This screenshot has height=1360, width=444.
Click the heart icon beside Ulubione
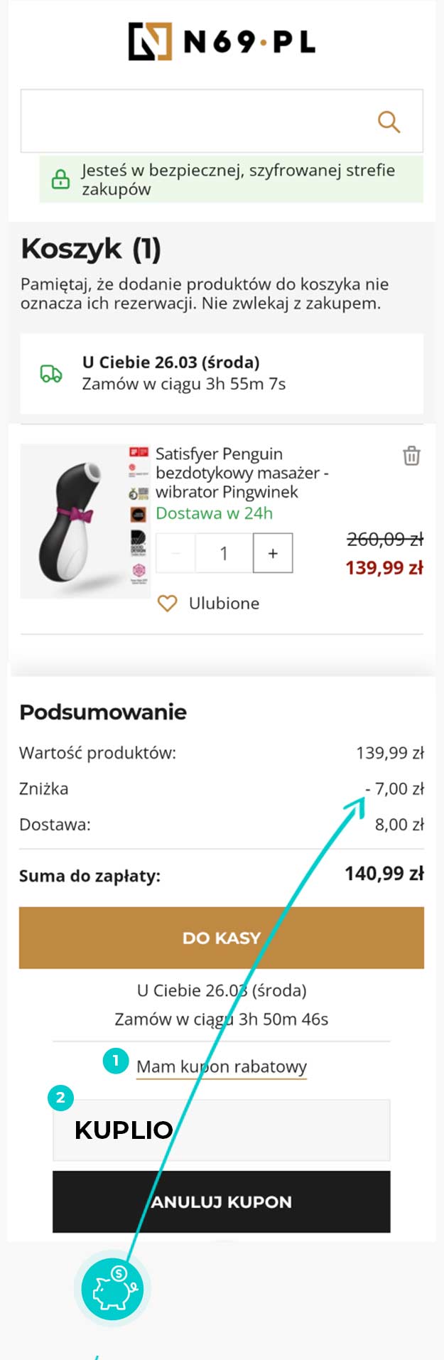point(167,604)
